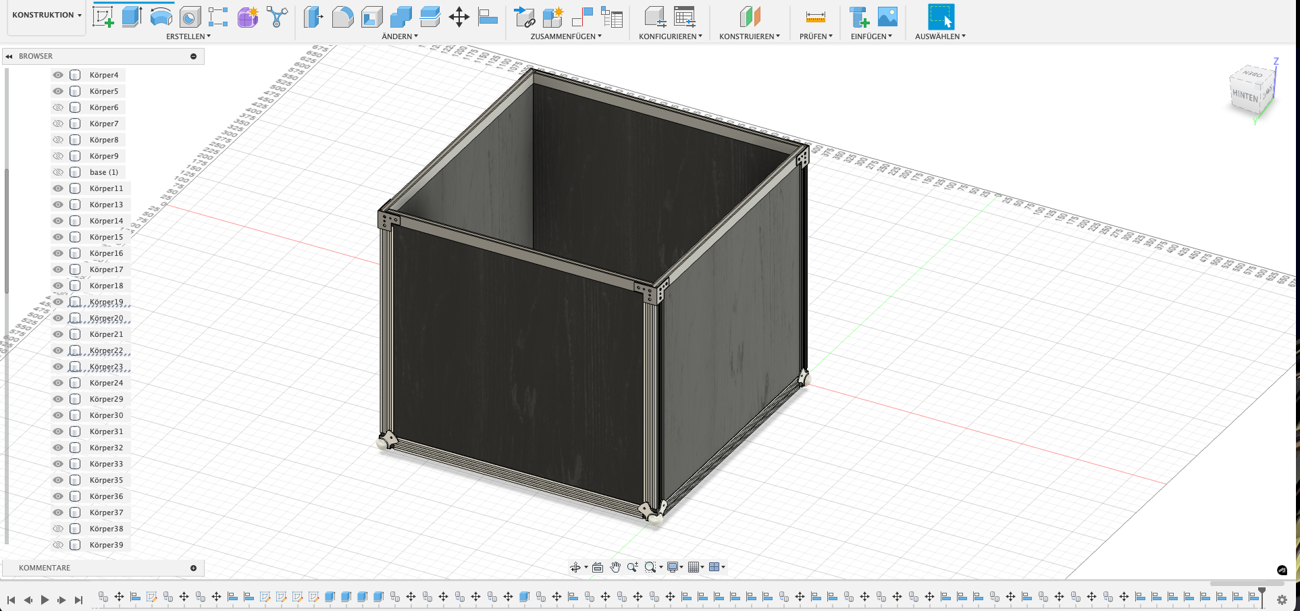
Task: Open the KONSTRUKTION workspace dropdown
Action: click(x=47, y=15)
